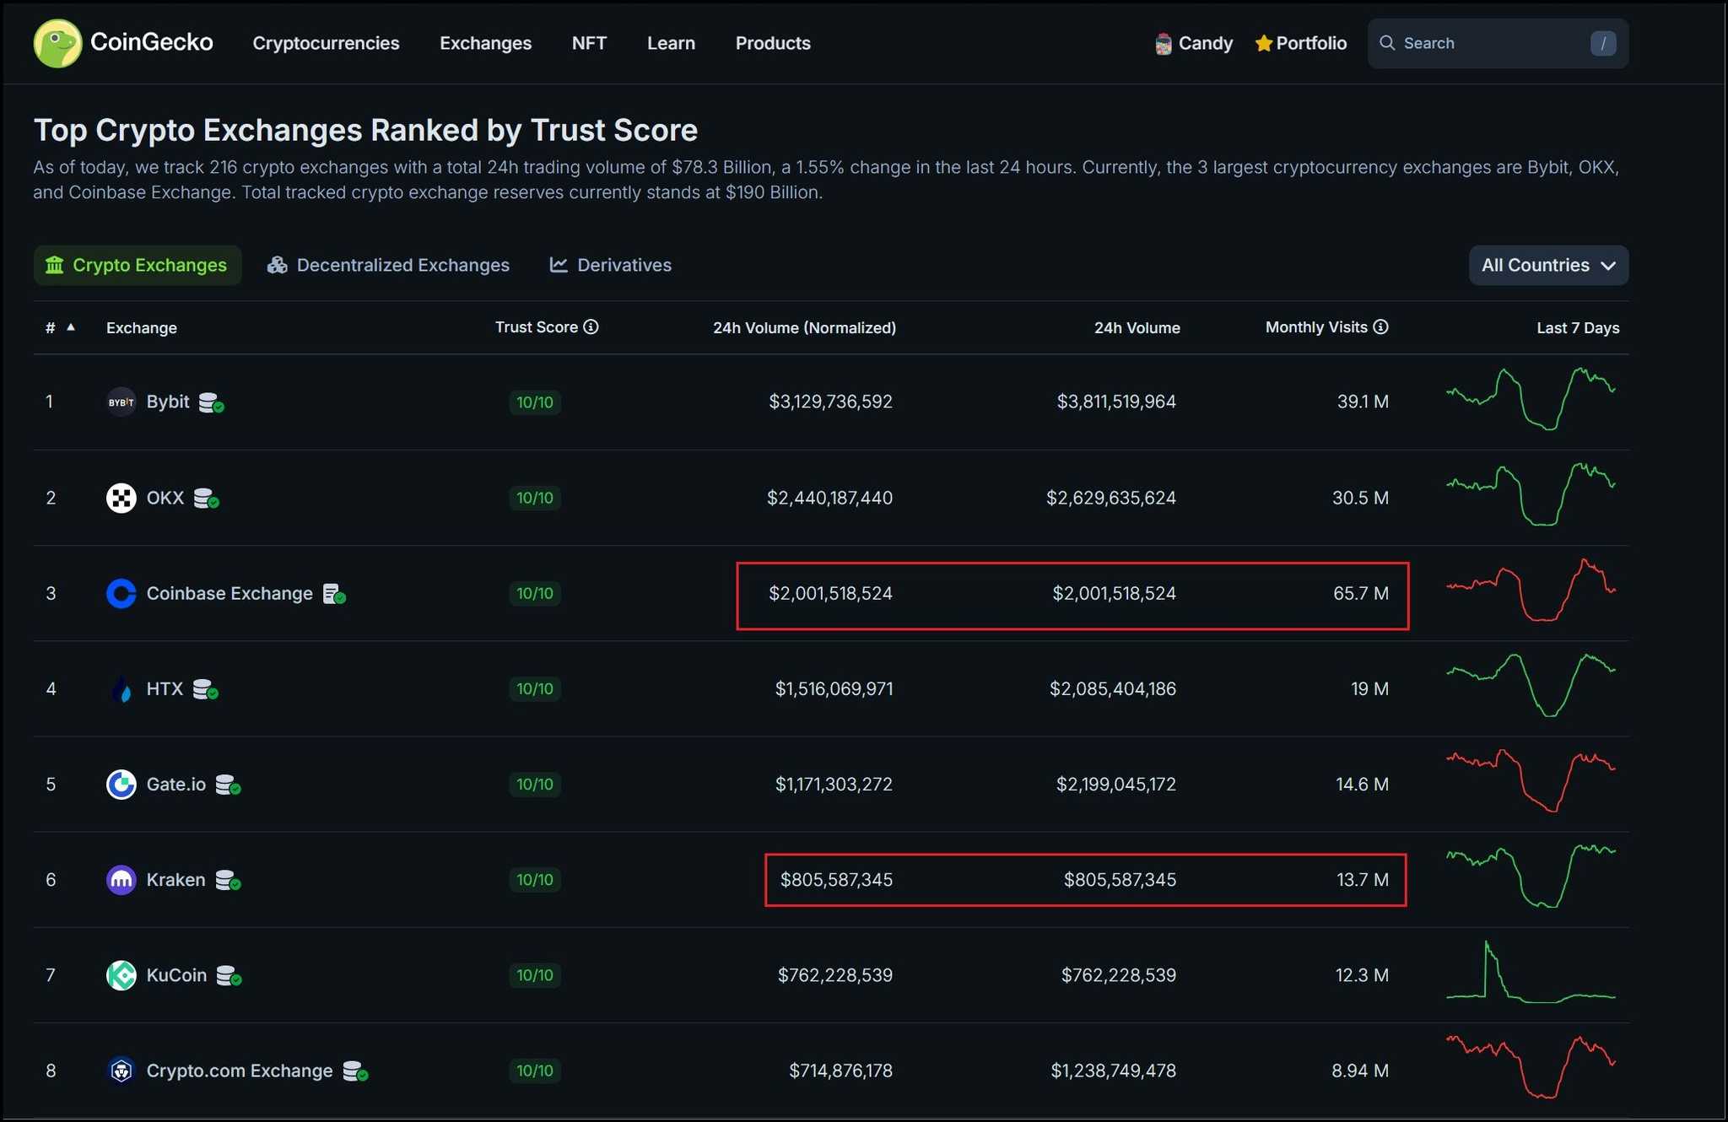Image resolution: width=1728 pixels, height=1122 pixels.
Task: Click the Decentralized Exchanges droplet icon
Action: [277, 264]
